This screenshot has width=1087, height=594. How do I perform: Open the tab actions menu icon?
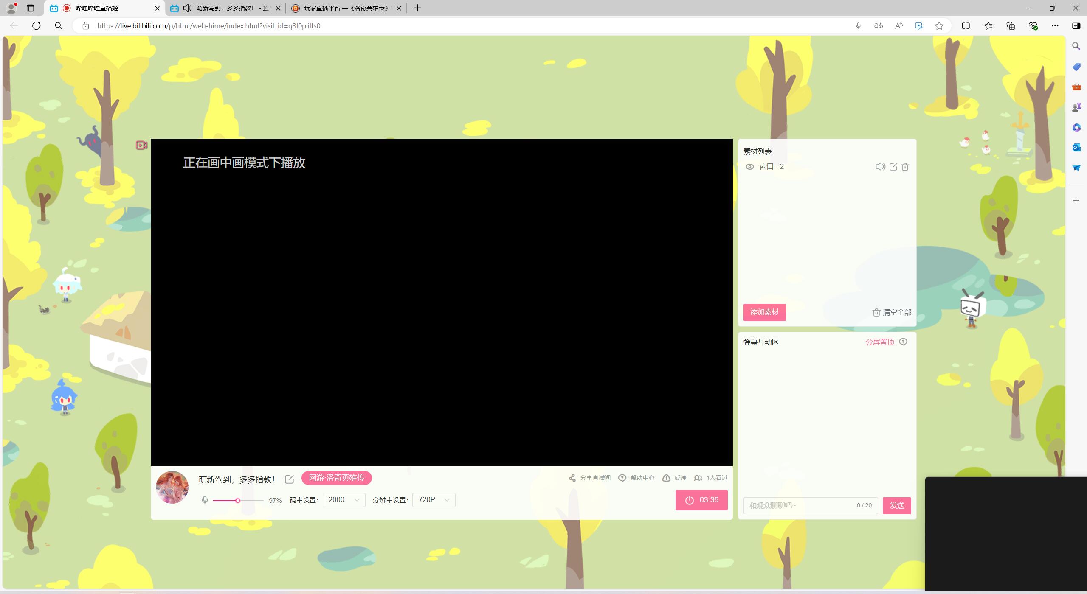click(x=30, y=8)
